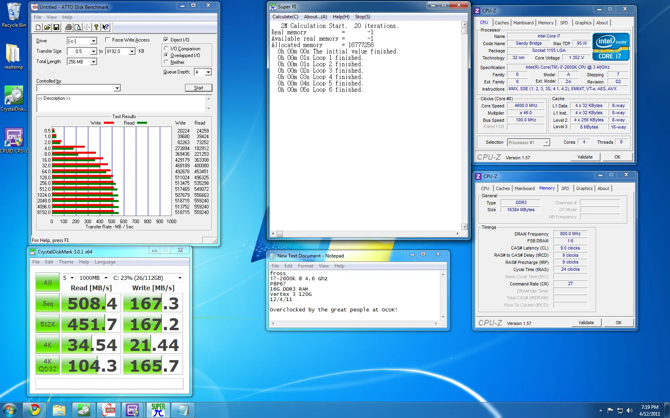670x418 pixels.
Task: Click the Show Desktop strip on taskbar
Action: 667,410
